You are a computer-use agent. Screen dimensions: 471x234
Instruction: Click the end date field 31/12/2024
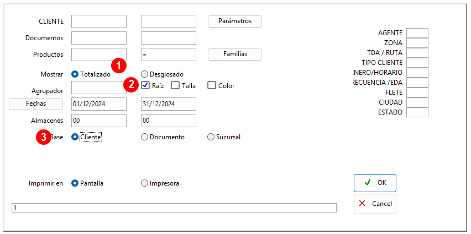(x=169, y=104)
